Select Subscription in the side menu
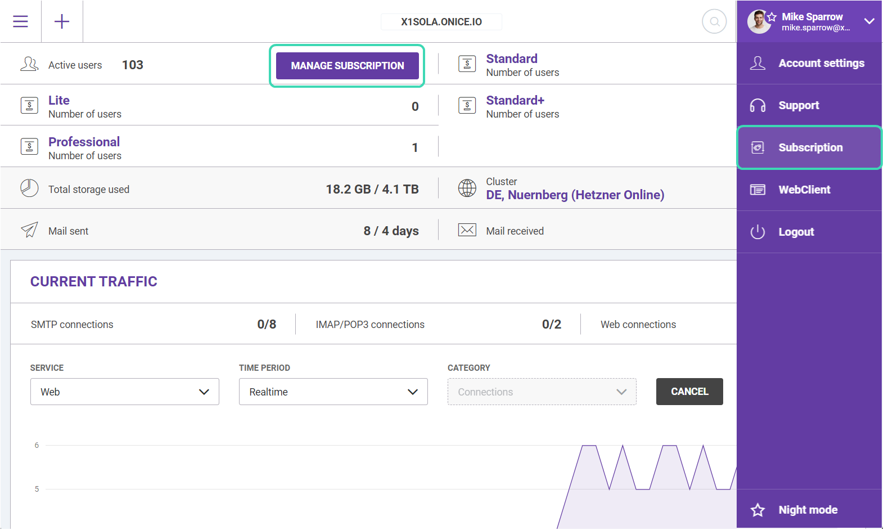This screenshot has height=530, width=884. [x=809, y=147]
